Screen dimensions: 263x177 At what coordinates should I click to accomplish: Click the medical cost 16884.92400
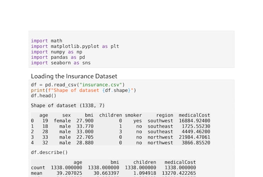click(195, 121)
